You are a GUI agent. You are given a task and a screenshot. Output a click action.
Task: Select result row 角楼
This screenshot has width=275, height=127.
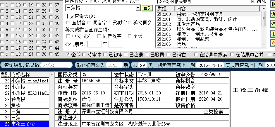click(25, 105)
